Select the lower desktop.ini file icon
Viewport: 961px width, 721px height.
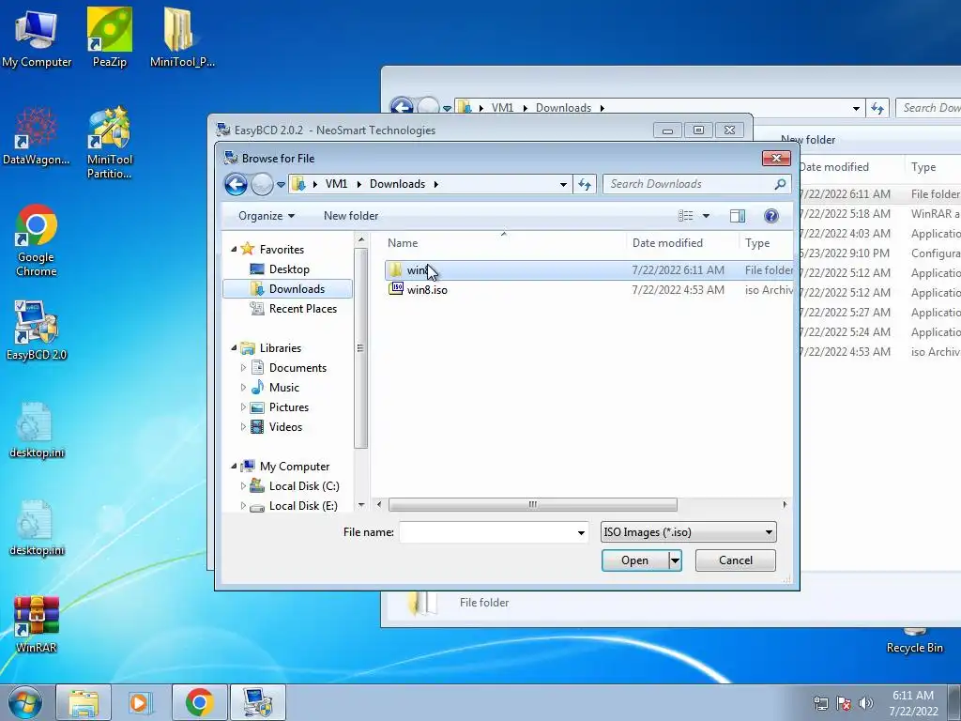coord(37,528)
